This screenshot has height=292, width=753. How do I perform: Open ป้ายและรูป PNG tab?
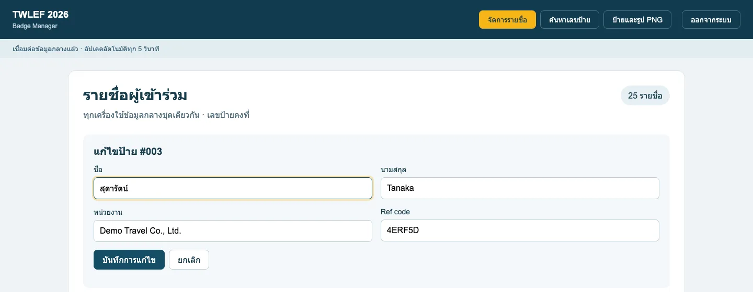pyautogui.click(x=637, y=20)
